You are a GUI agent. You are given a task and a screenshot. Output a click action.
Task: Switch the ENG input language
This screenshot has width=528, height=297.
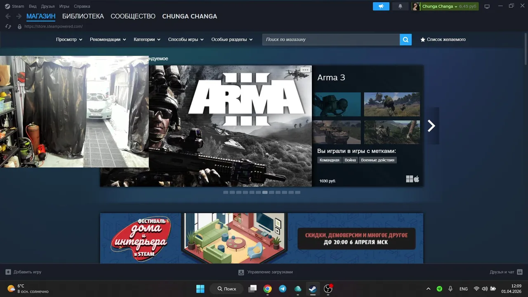click(x=463, y=289)
